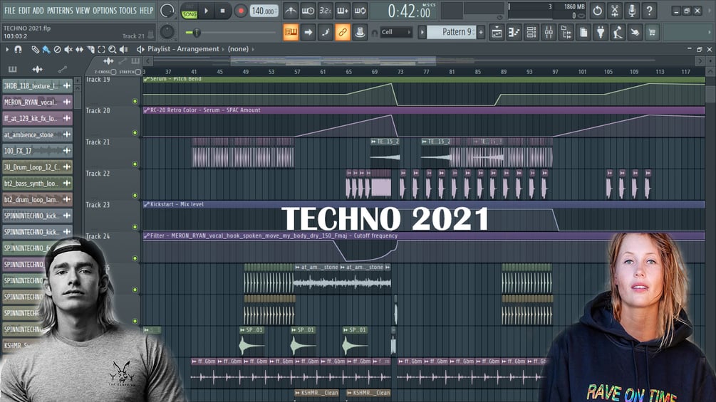Toggle Pattern/Song mode switch
This screenshot has width=716, height=402.
(x=189, y=11)
